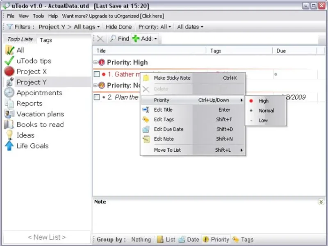Open the View menu
328x246 pixels.
[x=23, y=16]
